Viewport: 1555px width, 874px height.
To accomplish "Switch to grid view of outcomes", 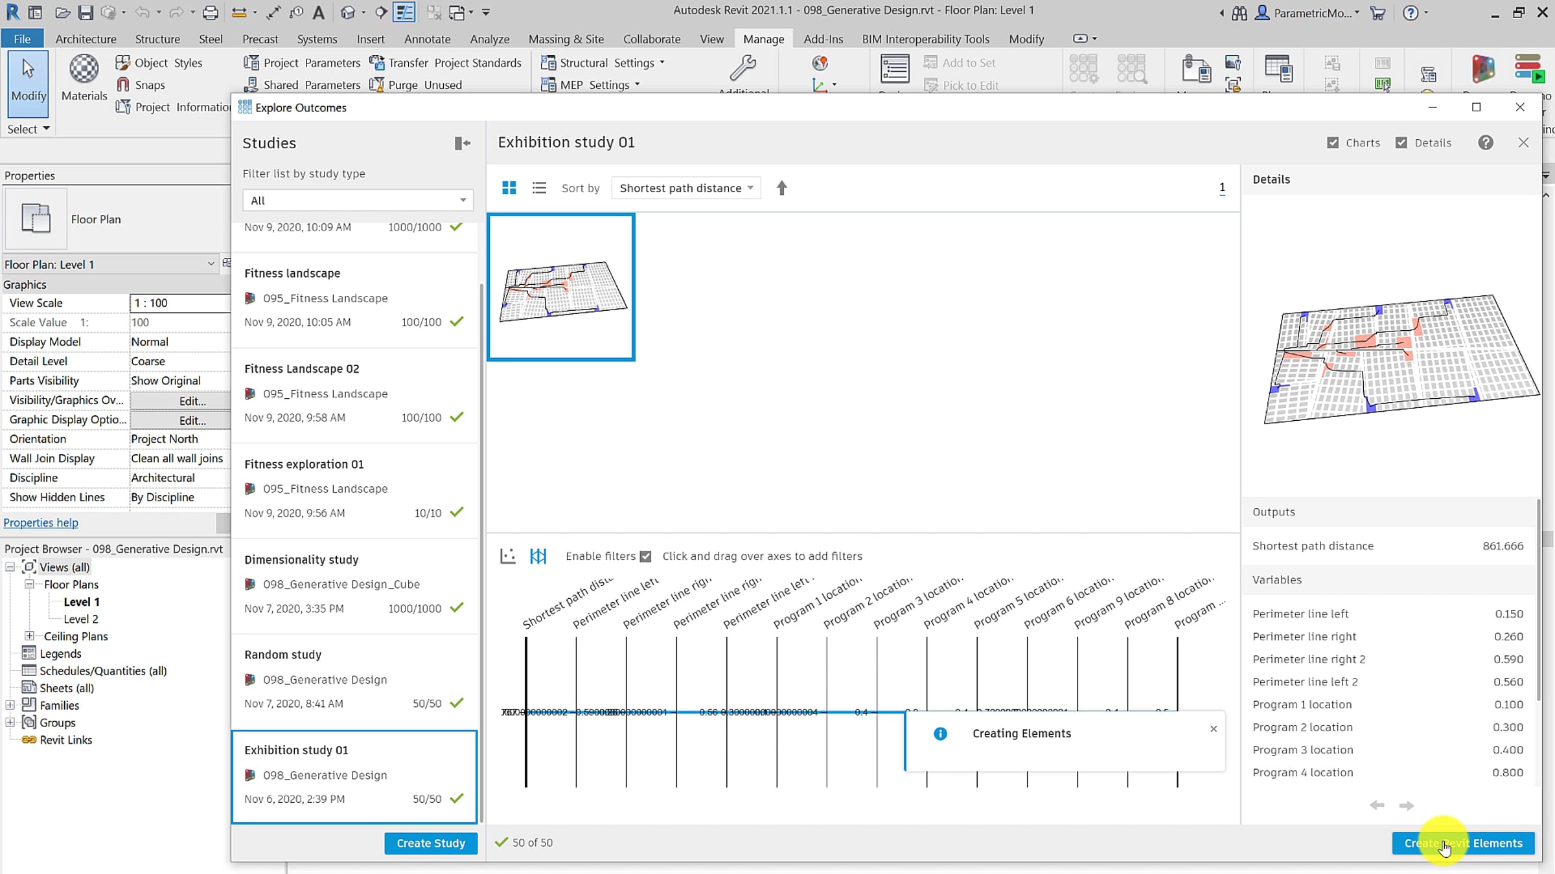I will [x=509, y=188].
